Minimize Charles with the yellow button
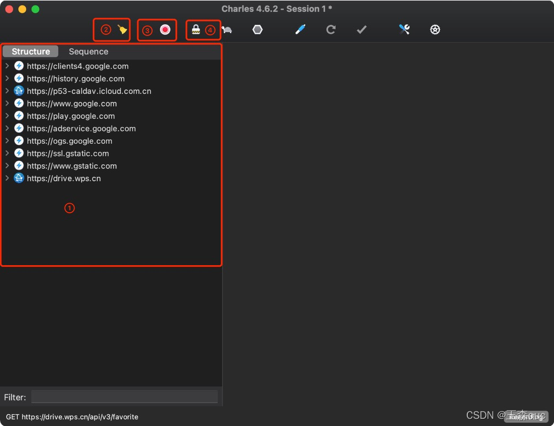The width and height of the screenshot is (554, 426). (22, 9)
